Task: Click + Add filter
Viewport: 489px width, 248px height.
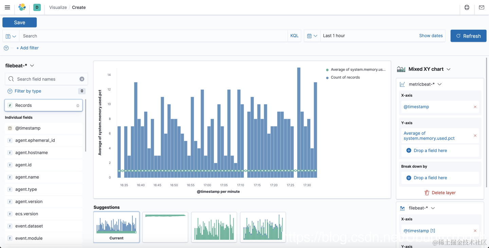Action: (28, 48)
